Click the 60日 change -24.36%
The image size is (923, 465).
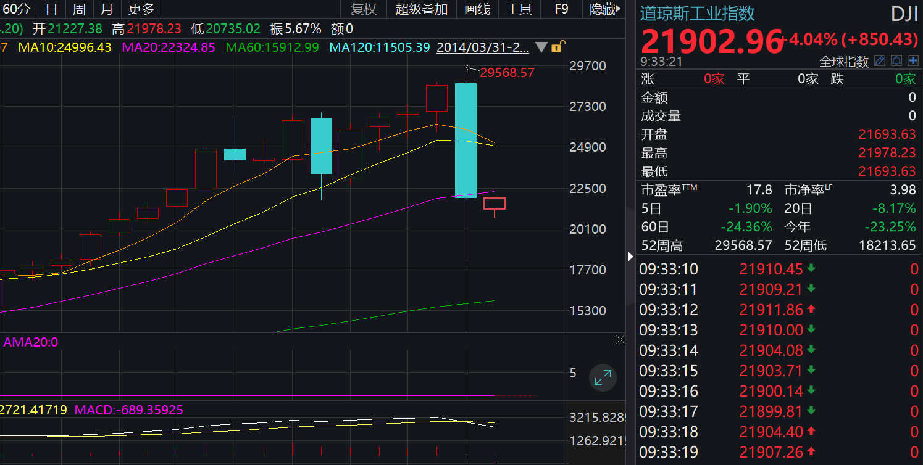click(746, 226)
